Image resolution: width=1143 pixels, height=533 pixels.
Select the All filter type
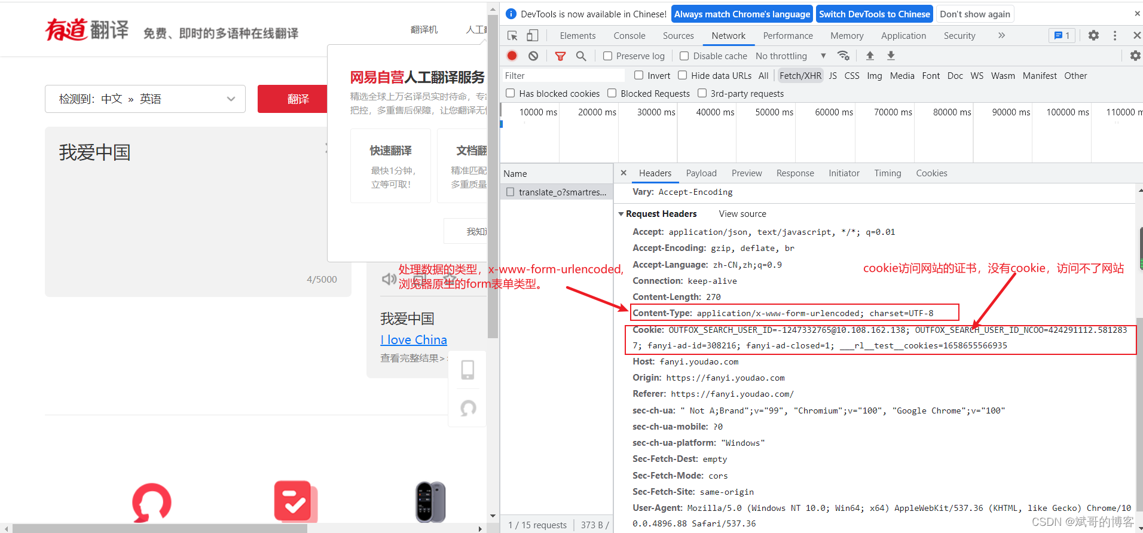763,76
